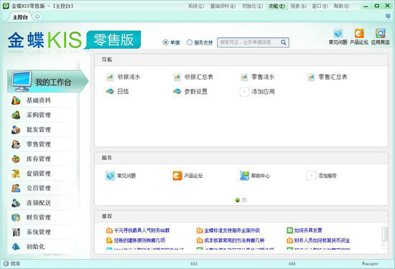395x269 pixels.
Task: Go to second service page gray dot
Action: (244, 200)
